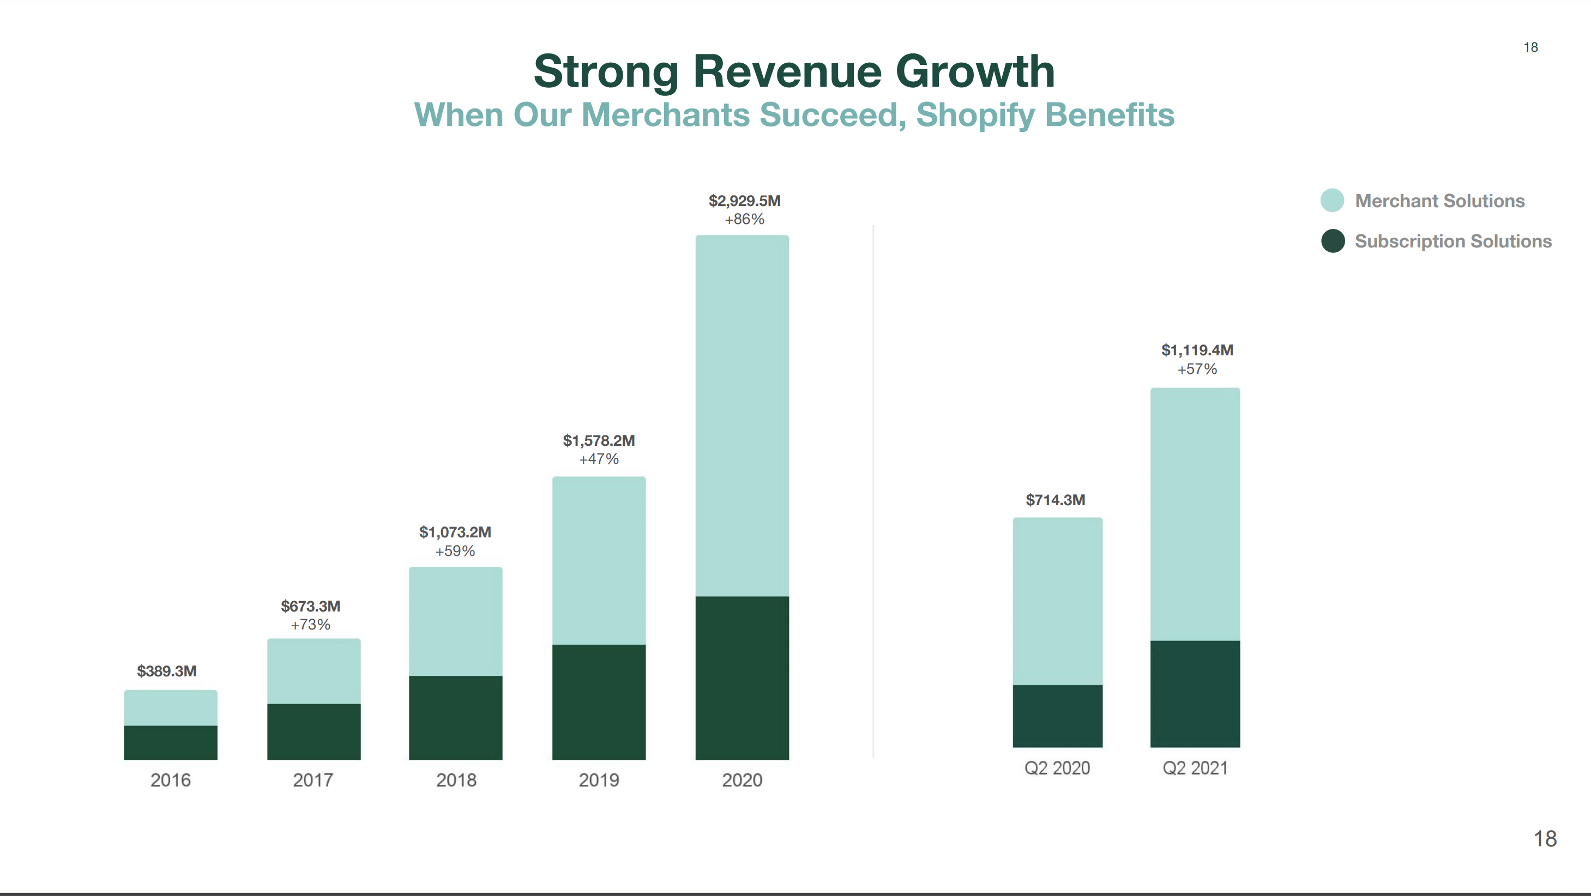The height and width of the screenshot is (896, 1591).
Task: Click the Q2 2021 axis label
Action: [1195, 768]
